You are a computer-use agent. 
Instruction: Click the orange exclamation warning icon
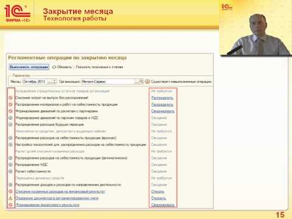(x=147, y=82)
